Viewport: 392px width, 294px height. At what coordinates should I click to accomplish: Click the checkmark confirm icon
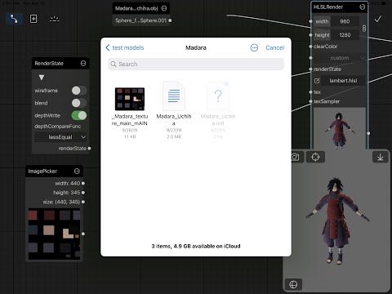pyautogui.click(x=378, y=19)
